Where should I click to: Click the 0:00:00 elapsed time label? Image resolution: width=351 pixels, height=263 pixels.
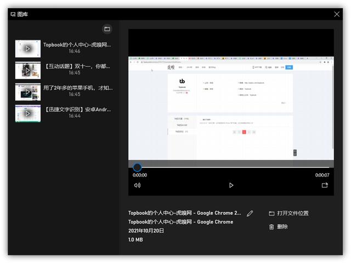point(140,175)
